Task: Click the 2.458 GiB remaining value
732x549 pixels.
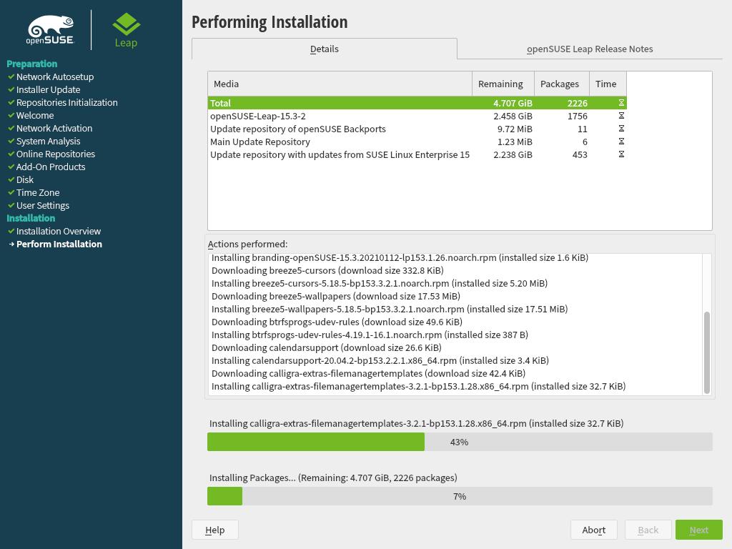Action: click(513, 116)
